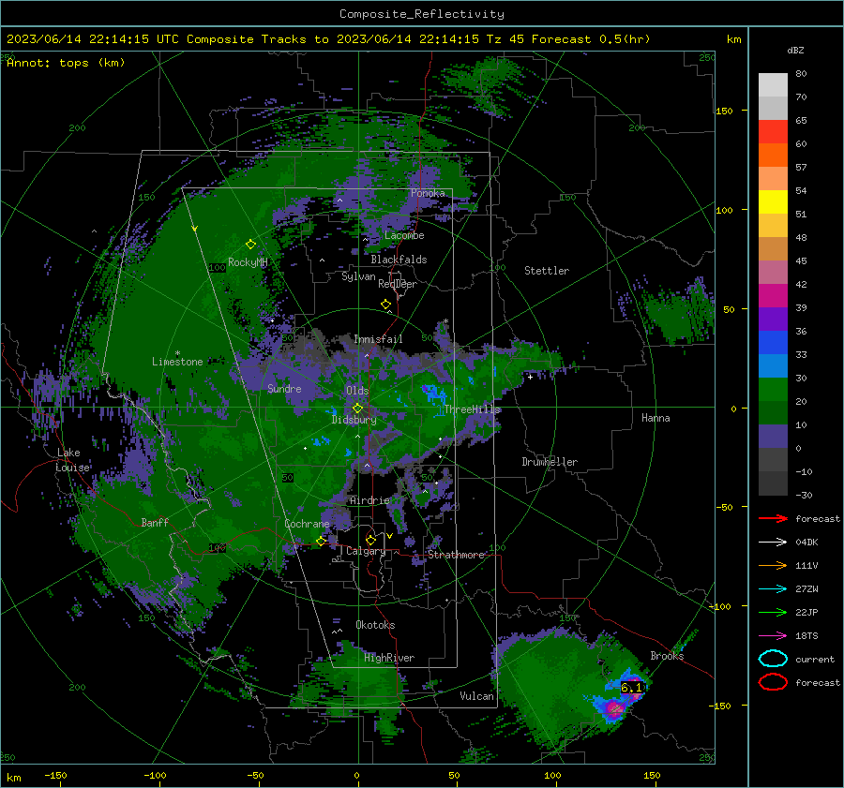The width and height of the screenshot is (844, 788).
Task: Click the Hanna label
Action: point(656,418)
